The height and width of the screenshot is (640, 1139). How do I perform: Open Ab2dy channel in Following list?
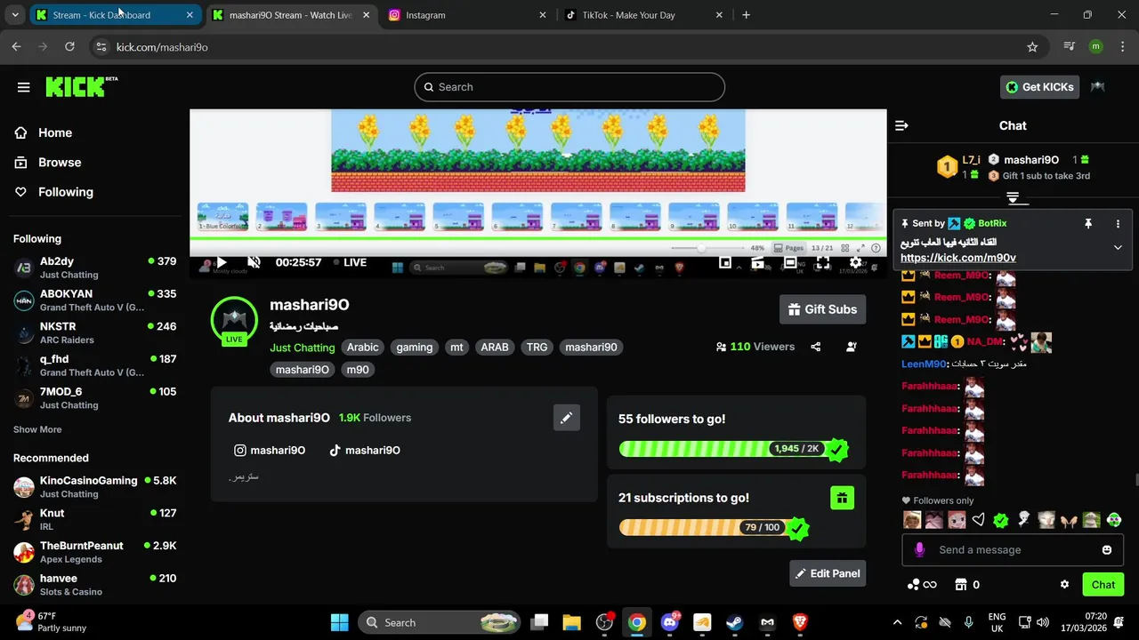coord(95,268)
